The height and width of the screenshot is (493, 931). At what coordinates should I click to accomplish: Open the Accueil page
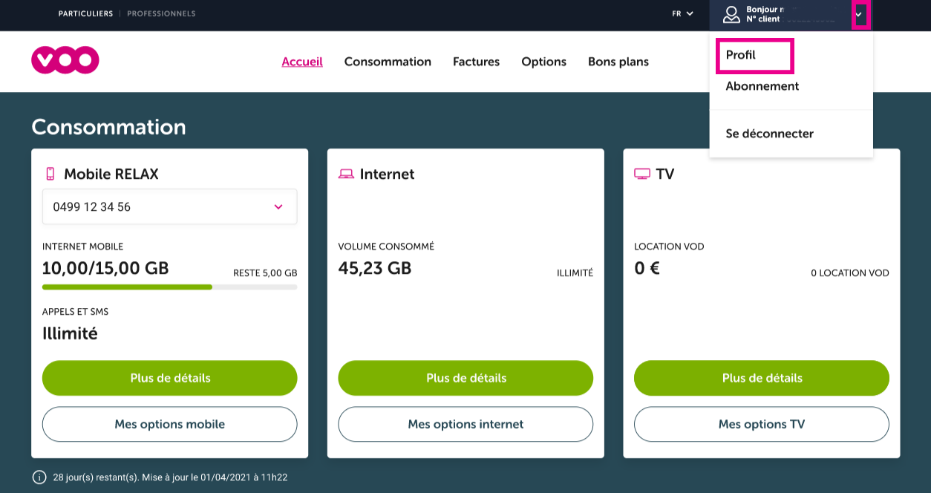pyautogui.click(x=301, y=62)
